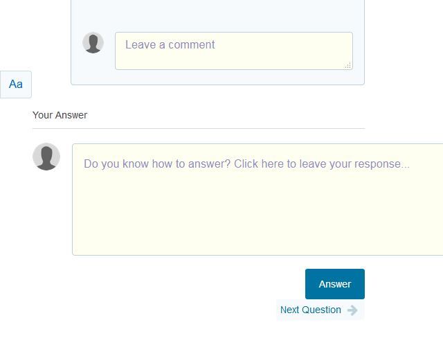
Task: Click the Next Question text label
Action: tap(311, 310)
